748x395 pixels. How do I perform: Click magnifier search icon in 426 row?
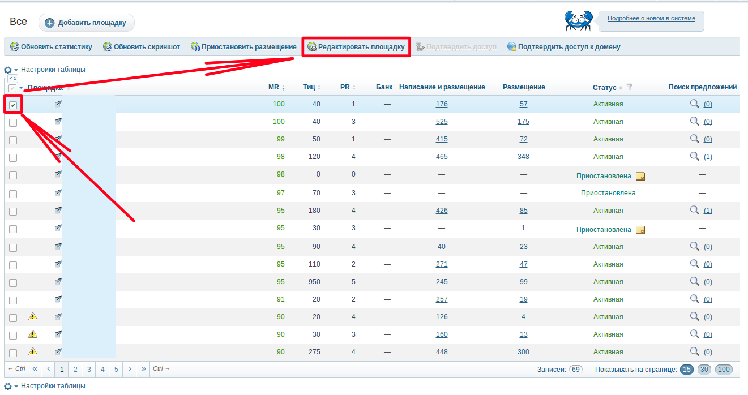click(694, 210)
